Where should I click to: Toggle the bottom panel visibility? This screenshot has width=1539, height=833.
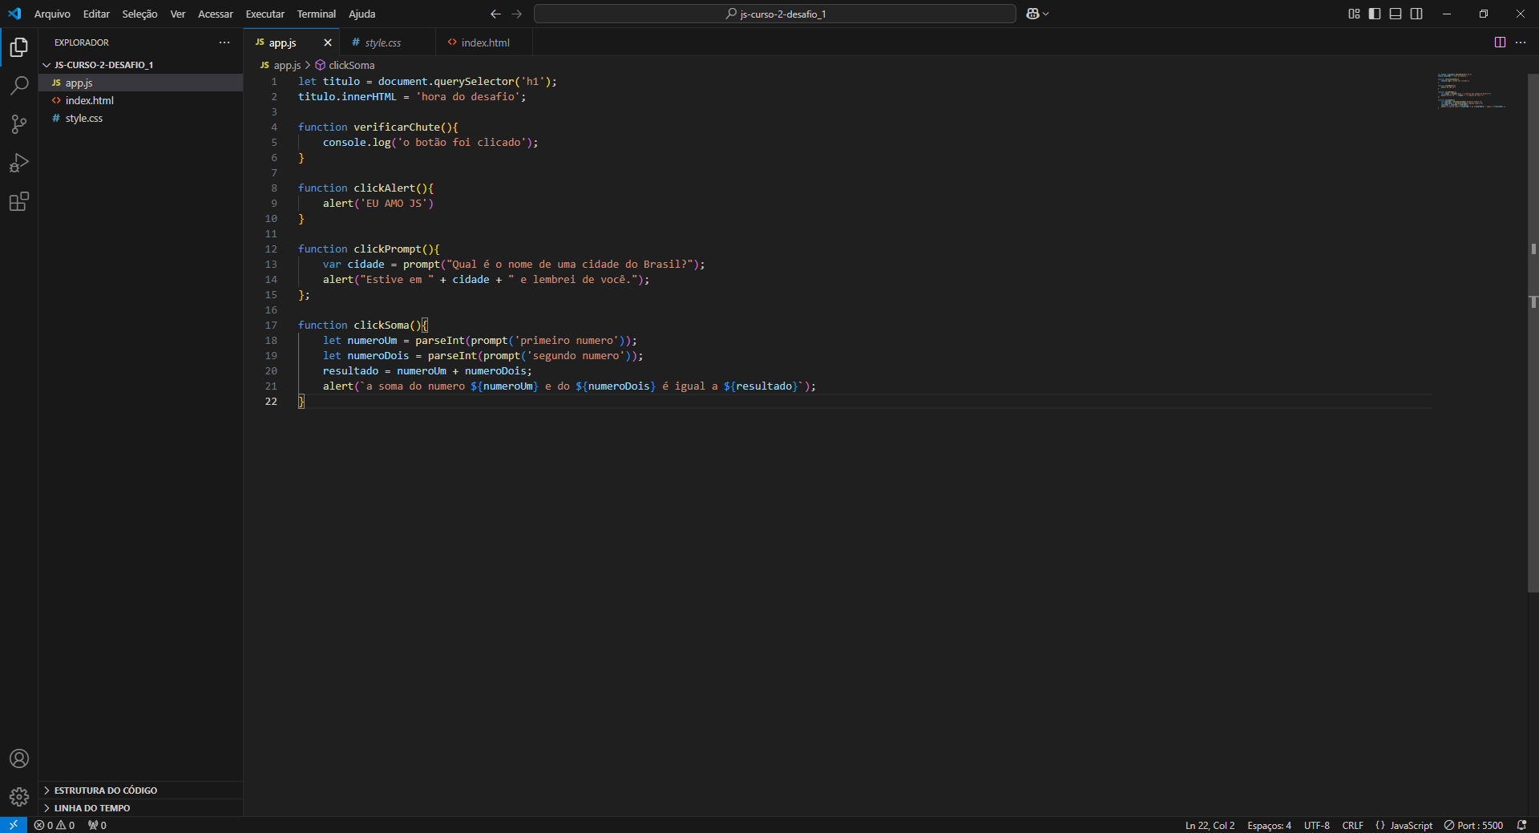pyautogui.click(x=1396, y=14)
